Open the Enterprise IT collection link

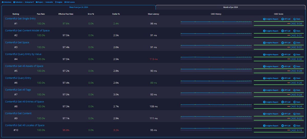[29, 2]
